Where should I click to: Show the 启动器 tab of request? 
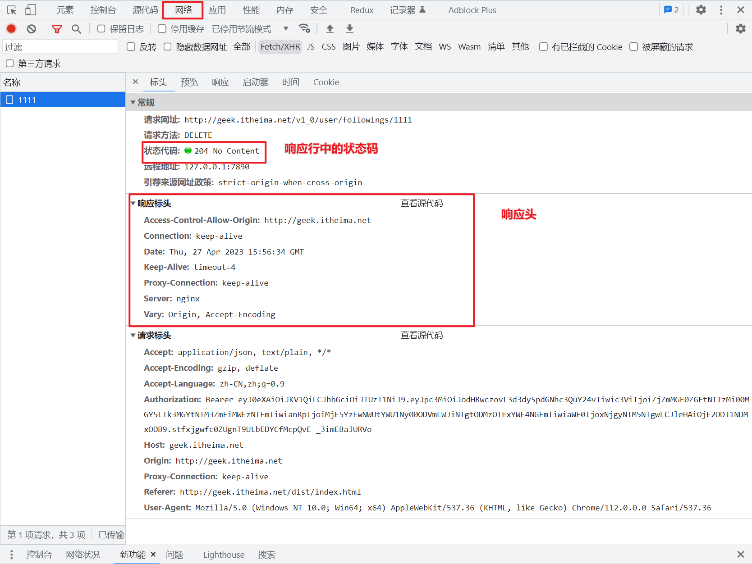pos(256,82)
